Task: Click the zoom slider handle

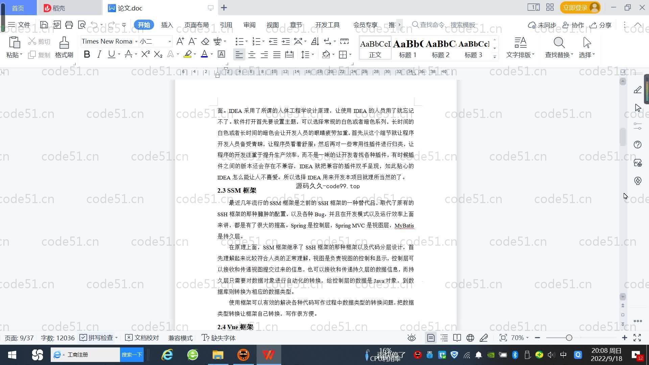Action: click(569, 338)
